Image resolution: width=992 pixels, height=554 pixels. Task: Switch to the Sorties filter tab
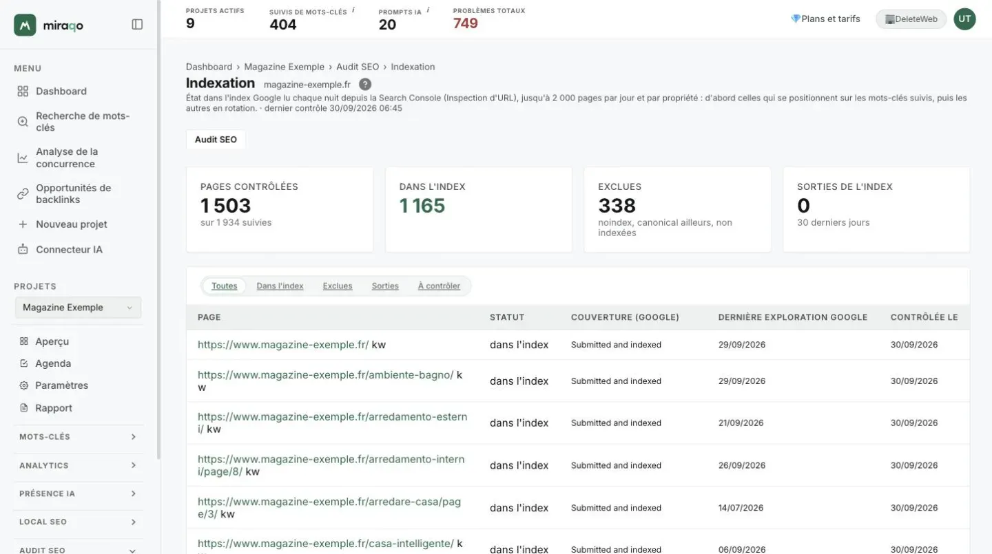[x=385, y=286]
